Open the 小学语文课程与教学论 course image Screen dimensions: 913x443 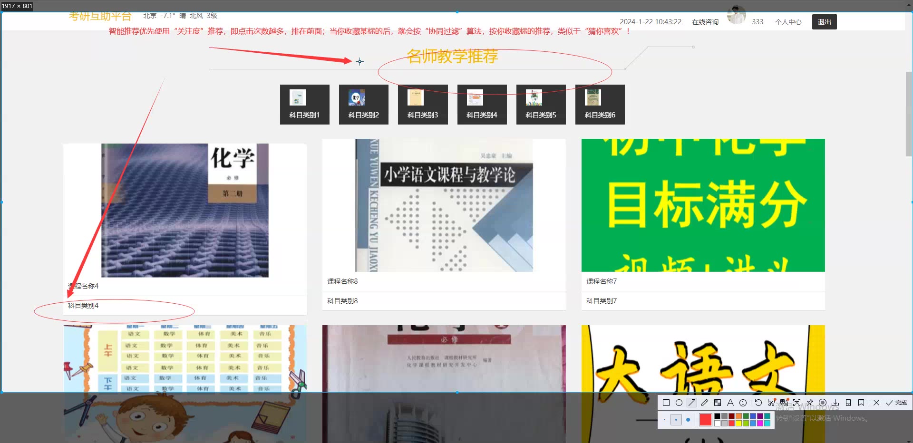pyautogui.click(x=444, y=205)
